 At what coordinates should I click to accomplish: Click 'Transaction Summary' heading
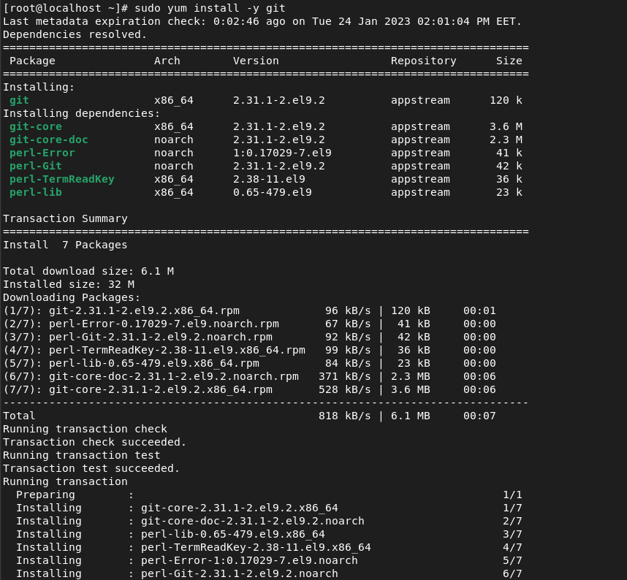pos(65,218)
